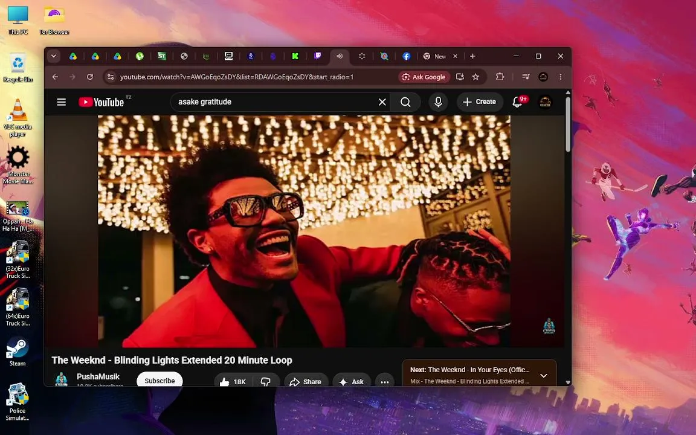Screen dimensions: 696x435
Task: Select Monster Movie Maker desktop icon
Action: coord(18,165)
